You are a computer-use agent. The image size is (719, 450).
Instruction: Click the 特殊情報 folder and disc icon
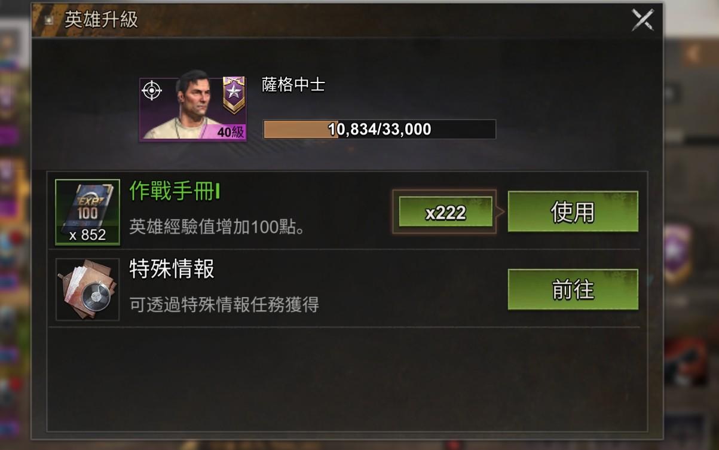tap(87, 289)
